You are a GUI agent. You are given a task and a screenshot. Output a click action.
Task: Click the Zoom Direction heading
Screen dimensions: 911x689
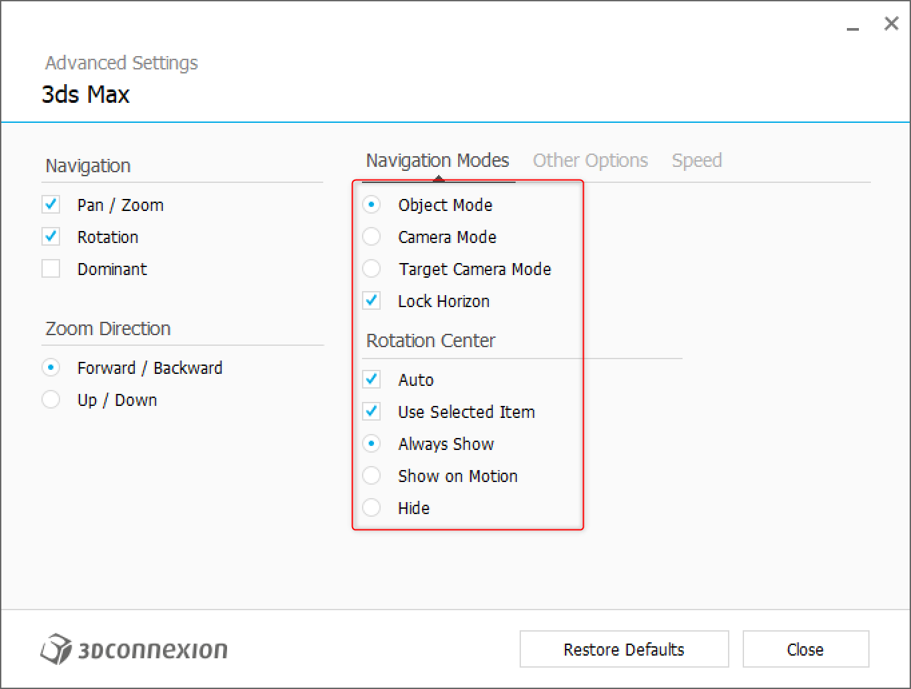(x=108, y=328)
